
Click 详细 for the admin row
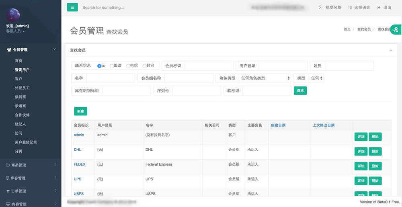tap(361, 137)
